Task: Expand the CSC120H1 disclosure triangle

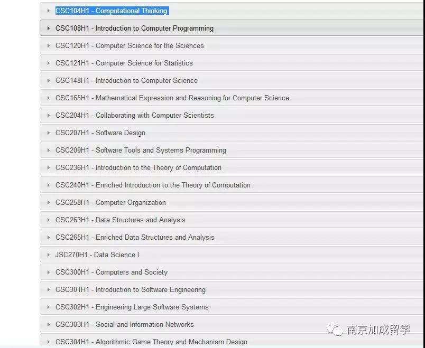Action: coord(49,45)
